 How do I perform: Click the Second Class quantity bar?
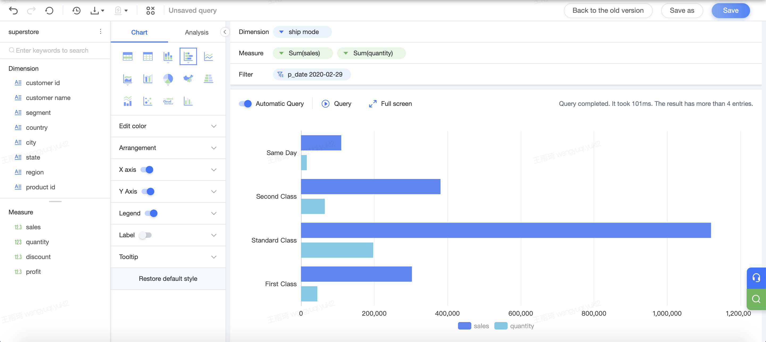(313, 206)
